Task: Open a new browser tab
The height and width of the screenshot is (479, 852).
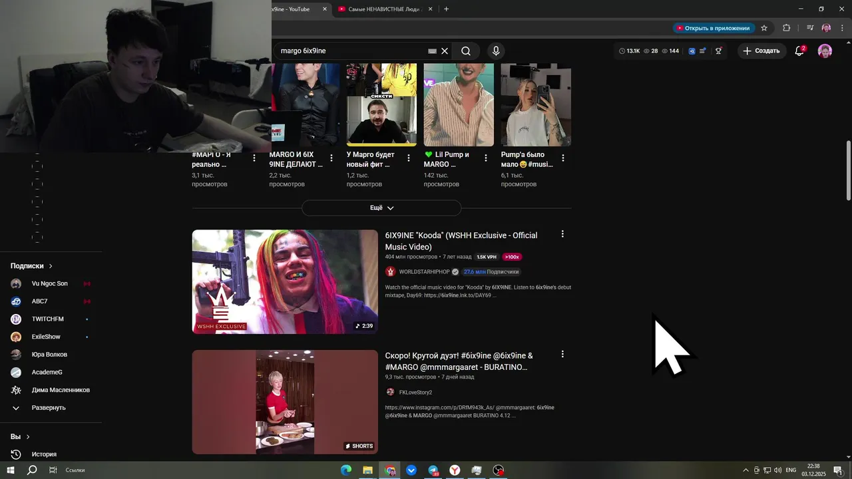Action: (x=446, y=9)
